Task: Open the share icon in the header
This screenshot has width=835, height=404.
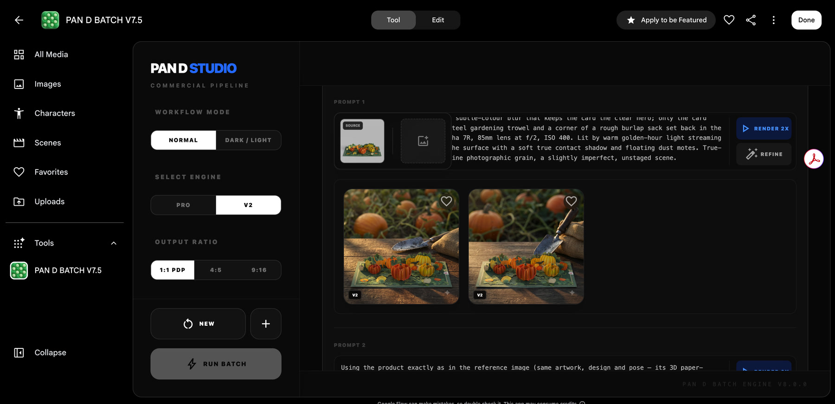Action: 751,20
